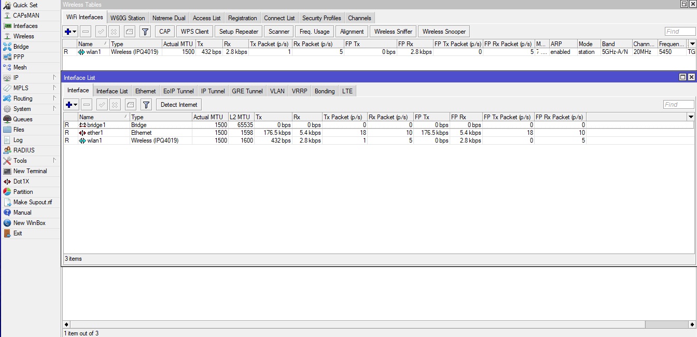Expand the Routing submenu
This screenshot has height=337, width=697.
24,99
